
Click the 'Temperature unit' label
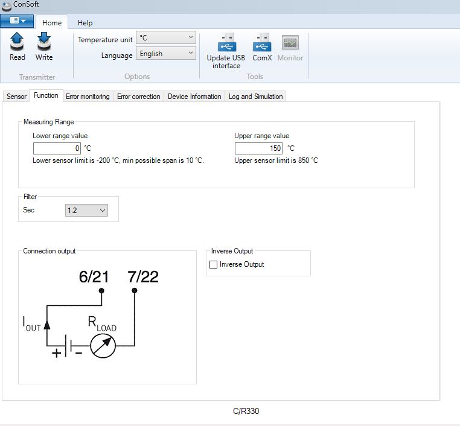point(105,40)
